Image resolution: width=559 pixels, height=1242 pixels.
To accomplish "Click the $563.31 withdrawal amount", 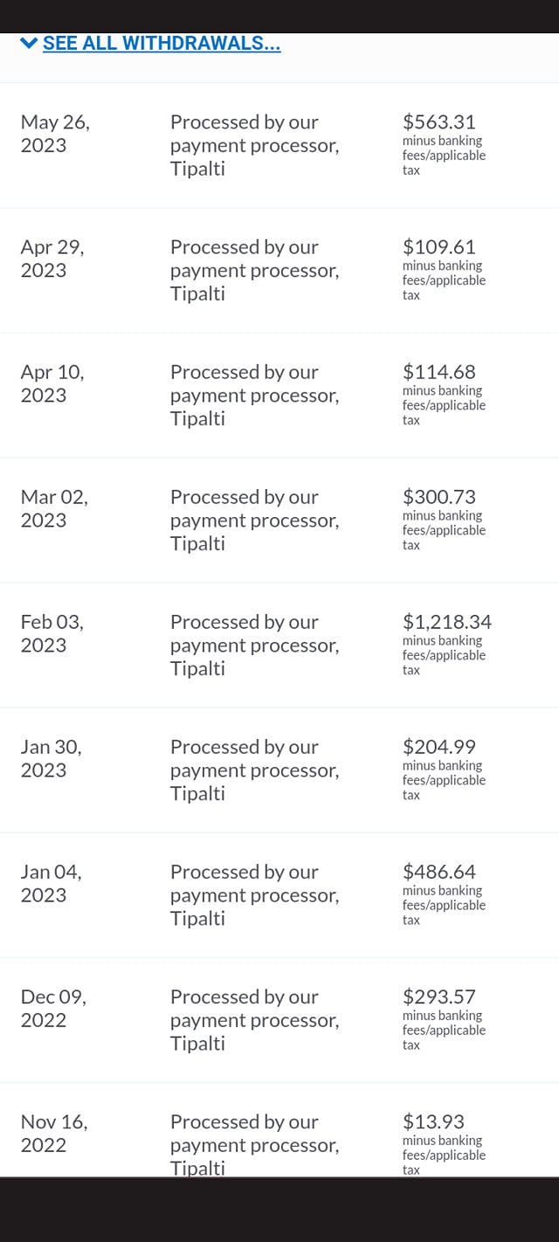I will (x=438, y=122).
